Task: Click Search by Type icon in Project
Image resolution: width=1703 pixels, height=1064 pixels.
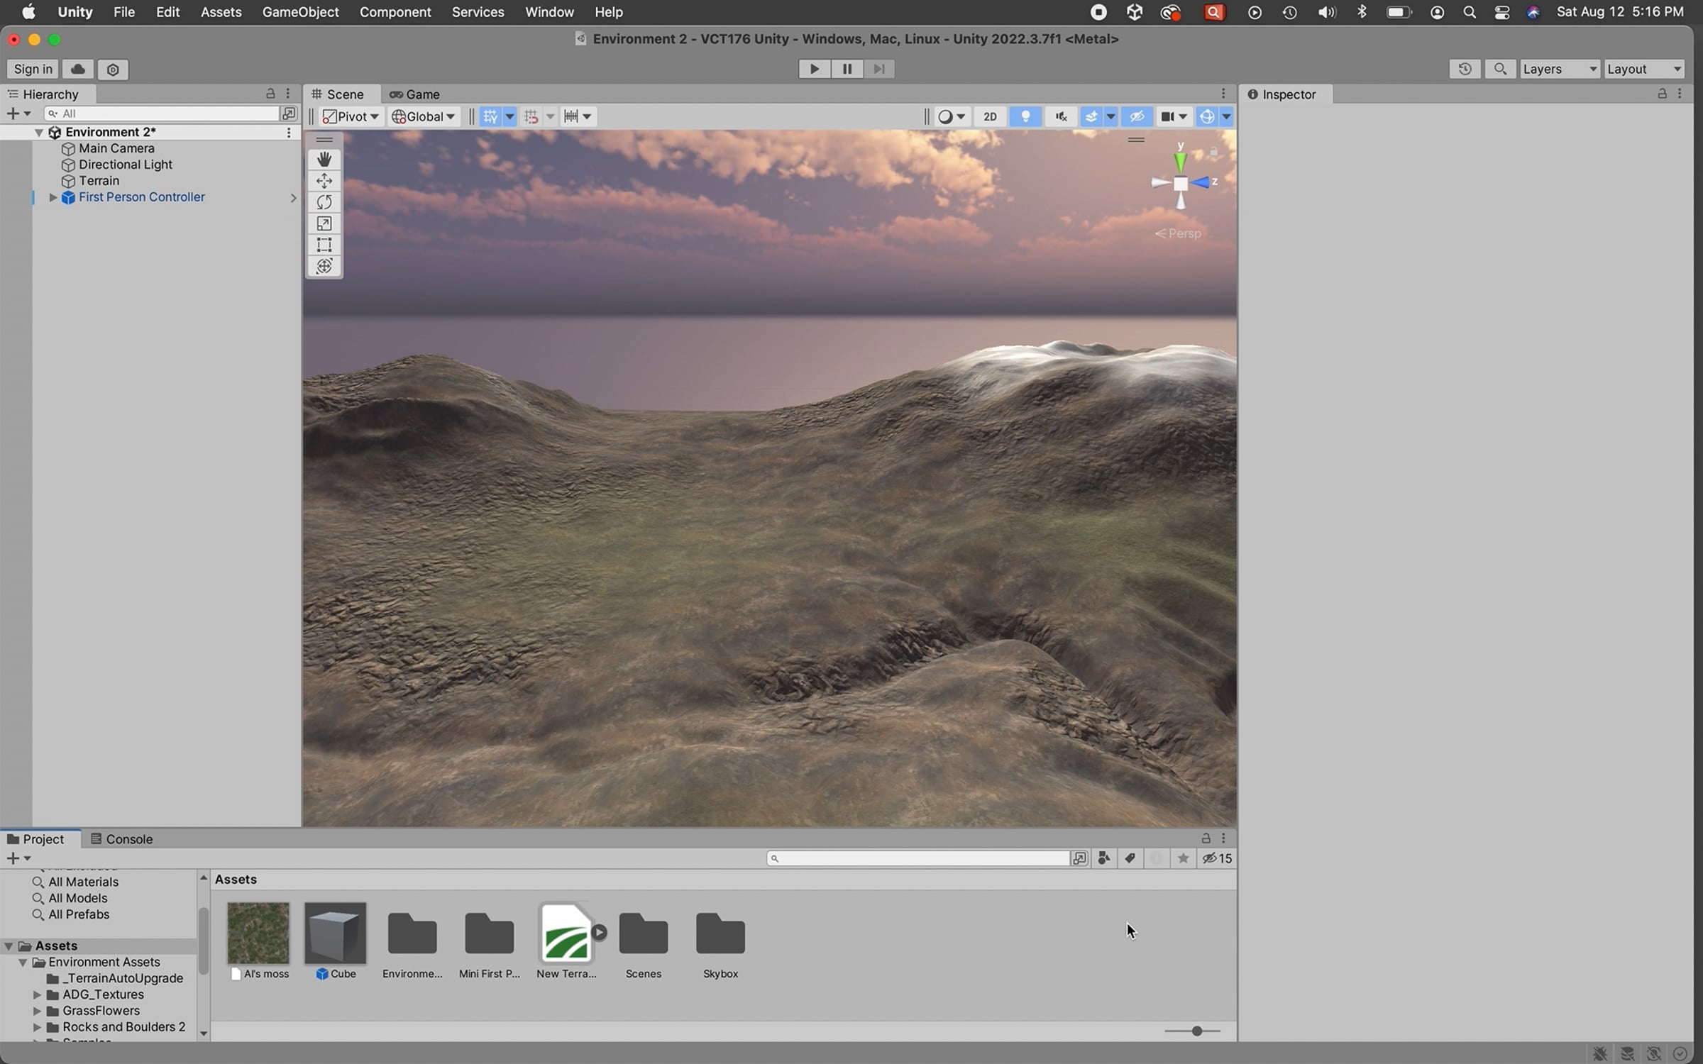Action: click(x=1103, y=858)
